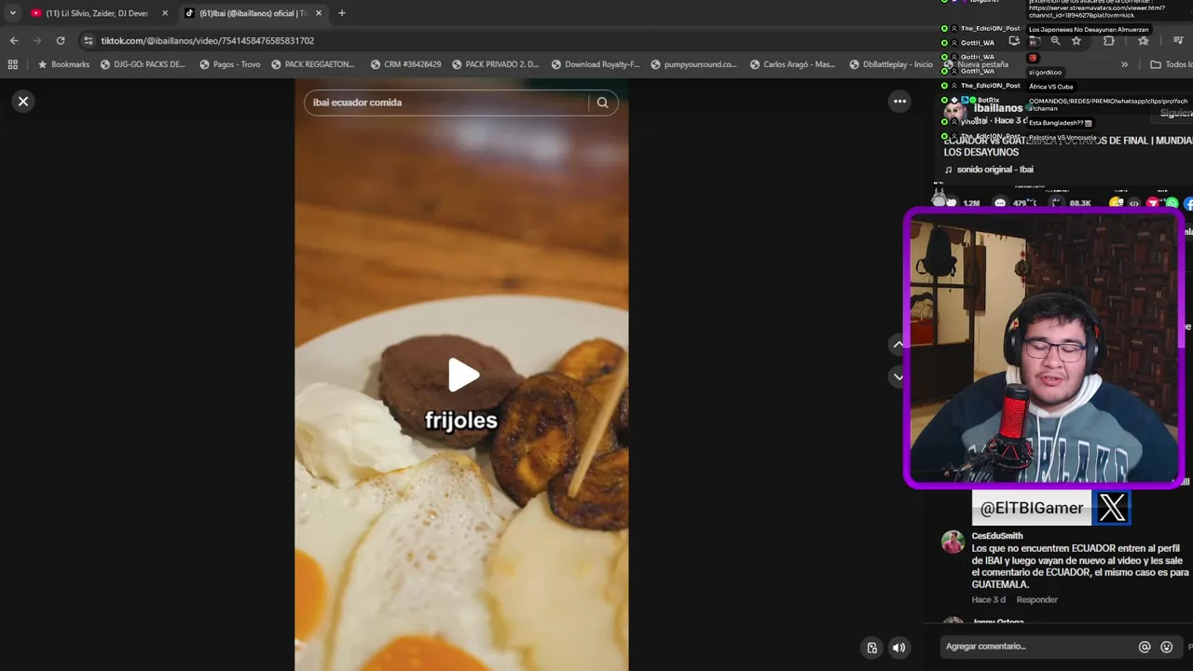Image resolution: width=1193 pixels, height=671 pixels.
Task: Open 'CRM #36426429' bookmark
Action: coord(405,64)
